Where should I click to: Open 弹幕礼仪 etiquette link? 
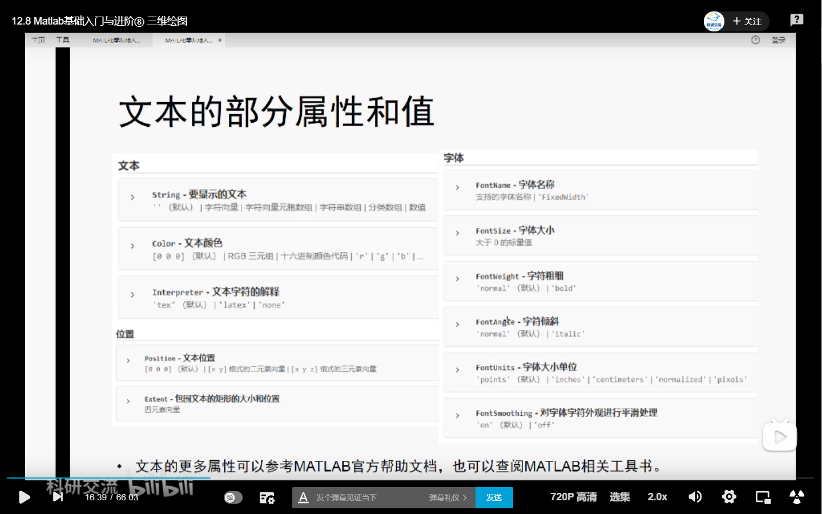point(448,497)
